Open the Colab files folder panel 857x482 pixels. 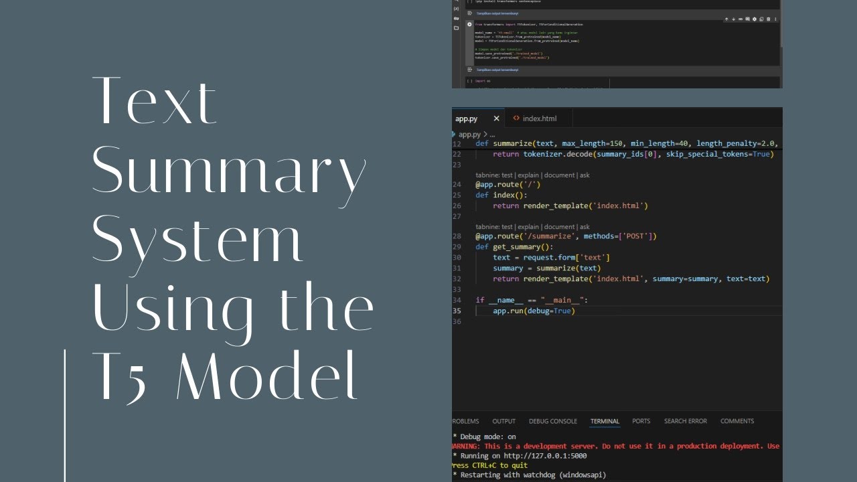click(456, 27)
